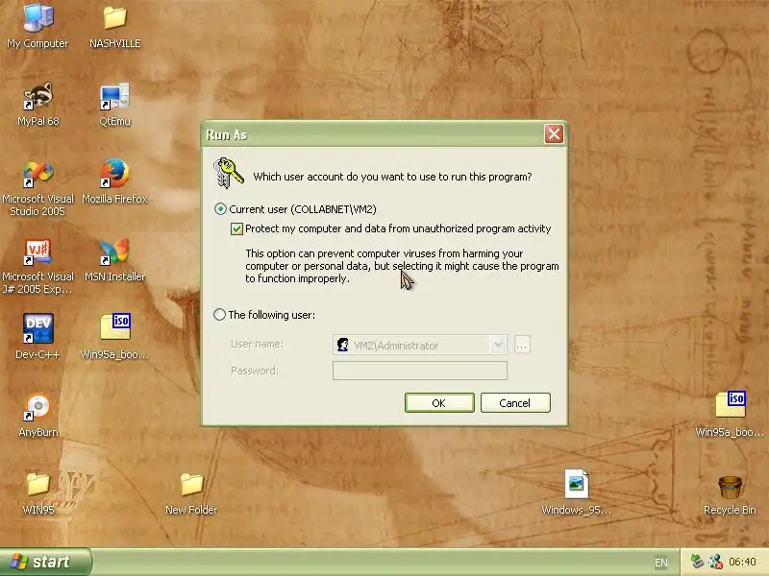Dismiss dialog with Cancel button

[515, 402]
